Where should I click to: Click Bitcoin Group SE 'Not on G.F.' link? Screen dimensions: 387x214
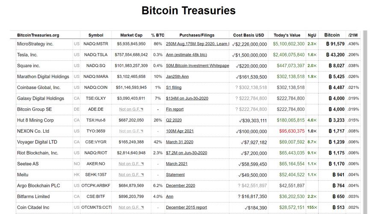[x=131, y=109]
